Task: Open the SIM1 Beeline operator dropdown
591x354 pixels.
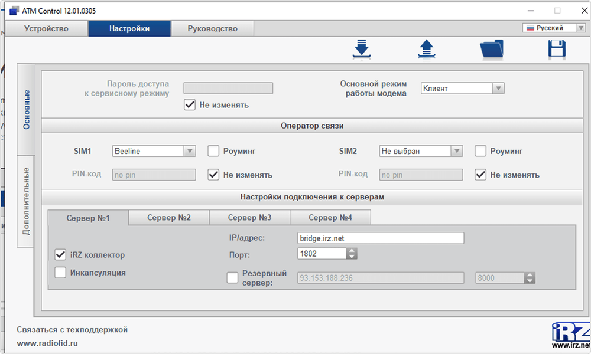Action: pyautogui.click(x=190, y=151)
